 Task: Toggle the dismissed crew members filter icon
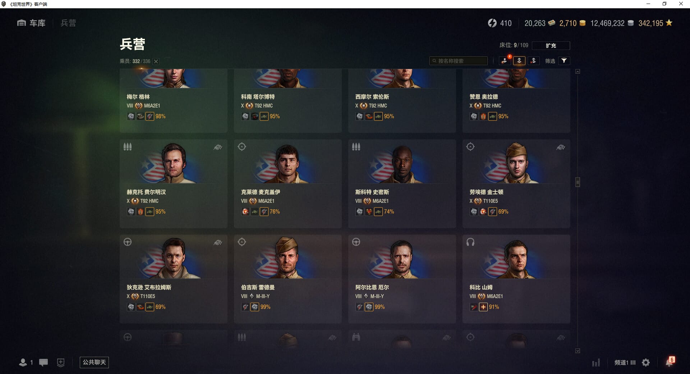(x=533, y=61)
